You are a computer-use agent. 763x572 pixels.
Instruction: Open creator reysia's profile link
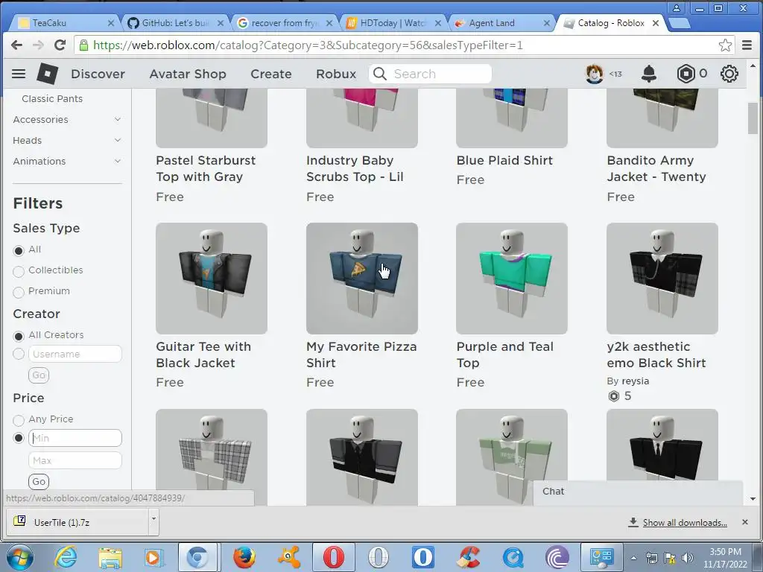click(x=635, y=381)
